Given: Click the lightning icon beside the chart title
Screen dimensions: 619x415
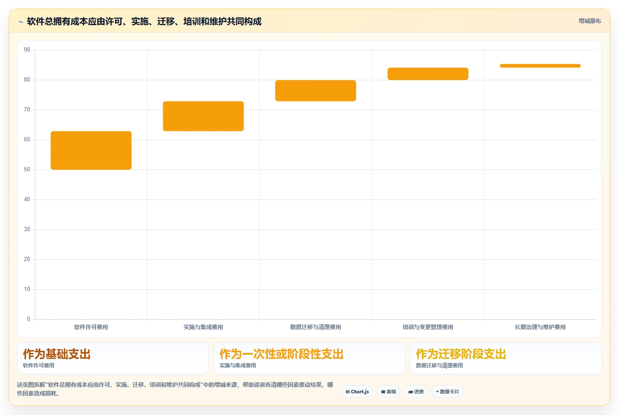Looking at the screenshot, I should coord(20,22).
